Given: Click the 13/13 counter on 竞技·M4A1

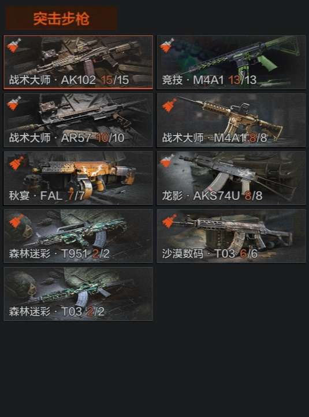Looking at the screenshot, I should 242,80.
